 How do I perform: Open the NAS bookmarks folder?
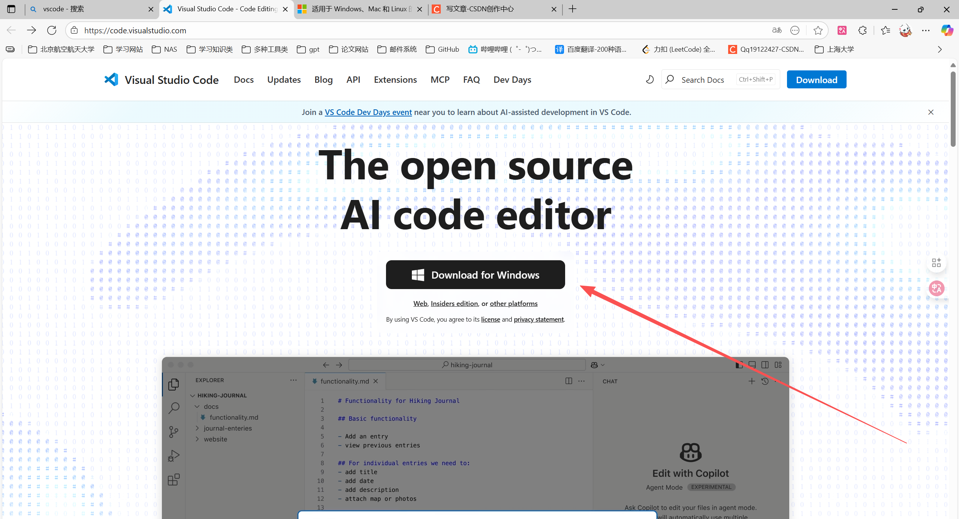(165, 49)
